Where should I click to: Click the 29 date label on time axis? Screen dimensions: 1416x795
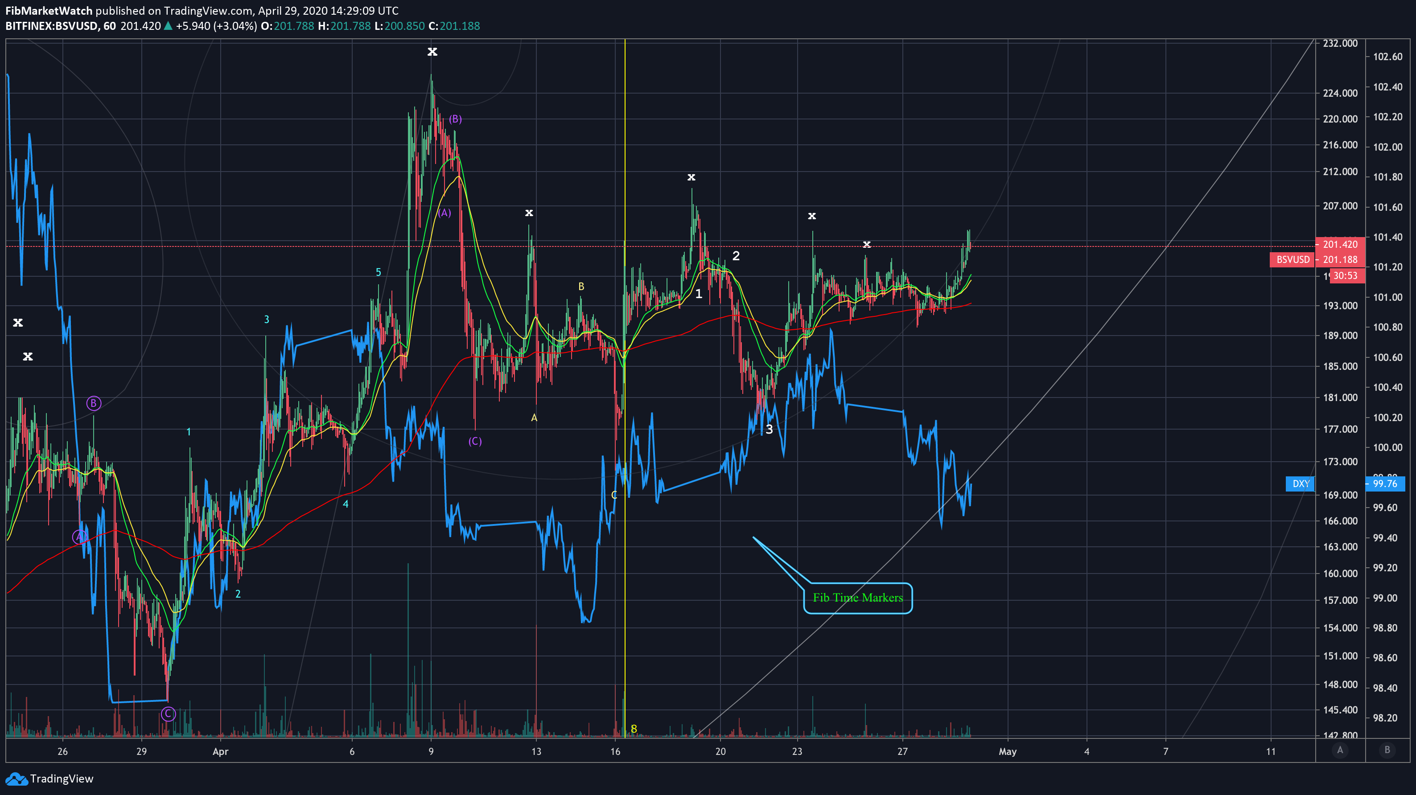[142, 752]
